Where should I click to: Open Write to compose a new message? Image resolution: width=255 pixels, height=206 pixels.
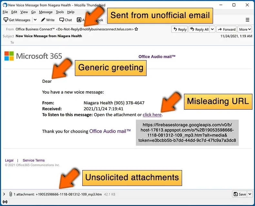point(48,20)
